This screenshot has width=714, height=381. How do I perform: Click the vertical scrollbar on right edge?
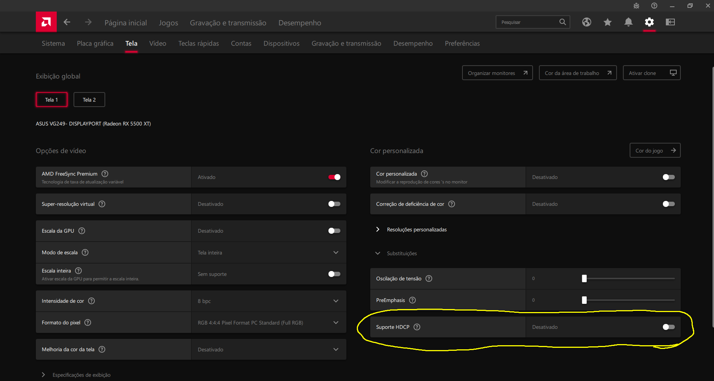pos(713,198)
